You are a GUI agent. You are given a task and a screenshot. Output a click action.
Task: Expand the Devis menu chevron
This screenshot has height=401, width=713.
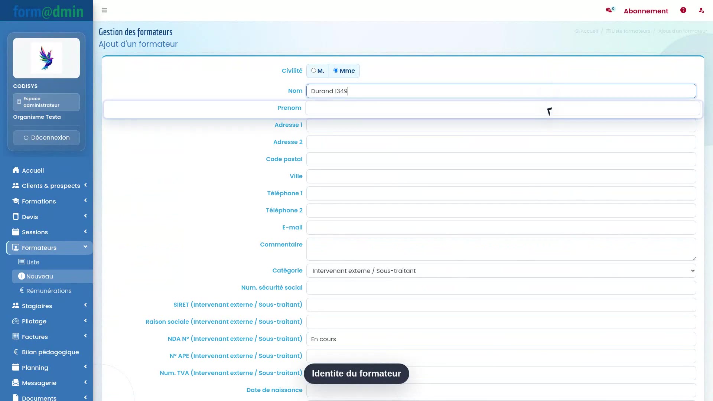pyautogui.click(x=85, y=216)
